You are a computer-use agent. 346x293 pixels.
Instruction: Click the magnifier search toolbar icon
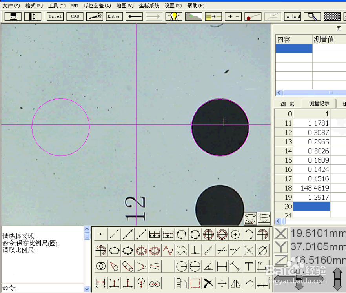click(312, 16)
